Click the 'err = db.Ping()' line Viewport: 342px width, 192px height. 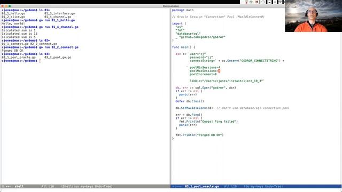189,115
